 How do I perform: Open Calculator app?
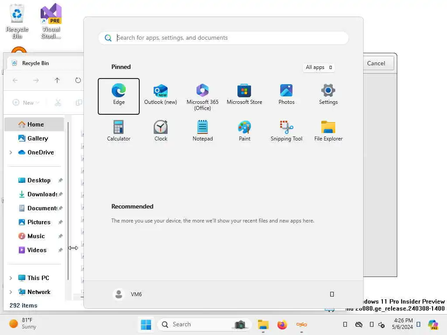(x=119, y=131)
